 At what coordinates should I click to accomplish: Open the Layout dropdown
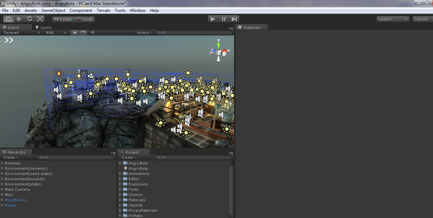click(423, 19)
